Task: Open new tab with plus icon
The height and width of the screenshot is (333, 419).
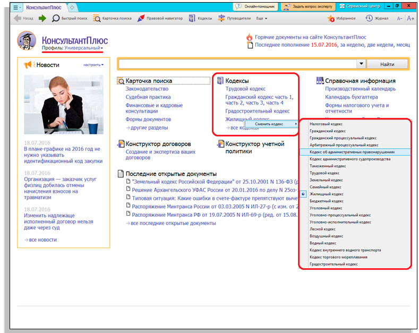Action: coord(72,7)
